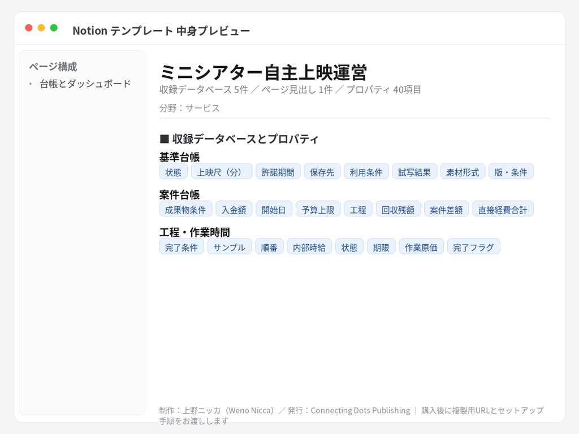Select the 成果物条件 property tag
This screenshot has height=434, width=579.
pyautogui.click(x=185, y=209)
